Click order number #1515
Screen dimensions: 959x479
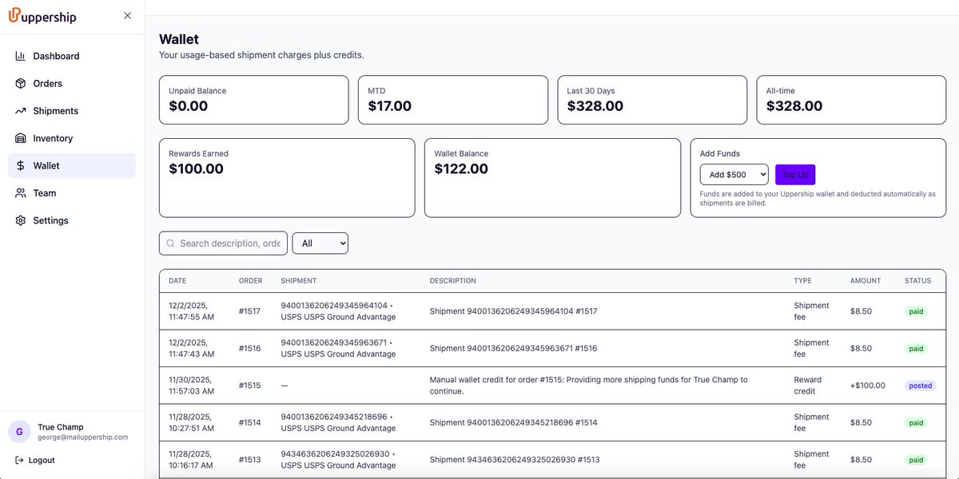(x=249, y=386)
